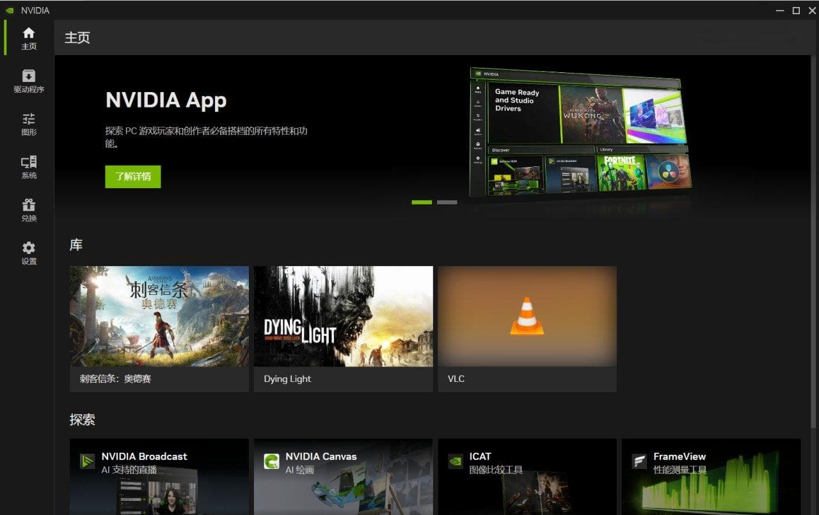This screenshot has height=515, width=819.
Task: Maximize the NVIDIA window
Action: pyautogui.click(x=796, y=10)
